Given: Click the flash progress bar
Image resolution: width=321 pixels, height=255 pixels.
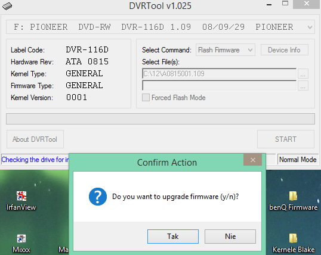Looking at the screenshot, I should [160, 119].
